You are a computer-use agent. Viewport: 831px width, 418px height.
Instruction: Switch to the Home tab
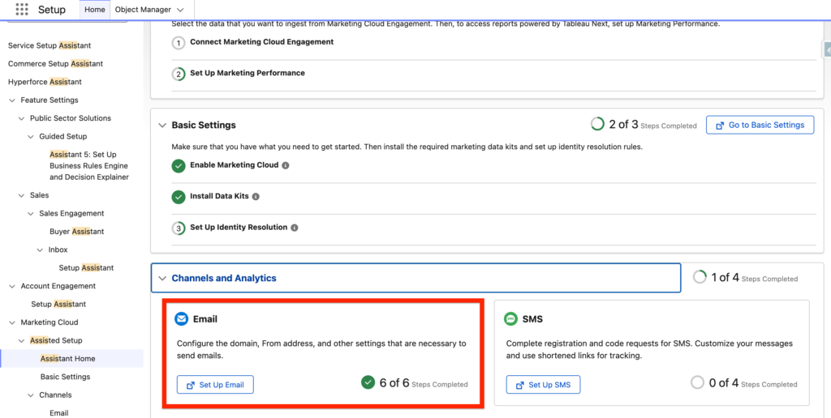(95, 10)
